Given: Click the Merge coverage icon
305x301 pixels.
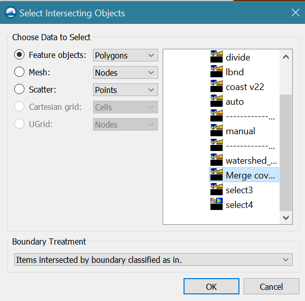Looking at the screenshot, I should pyautogui.click(x=217, y=175).
